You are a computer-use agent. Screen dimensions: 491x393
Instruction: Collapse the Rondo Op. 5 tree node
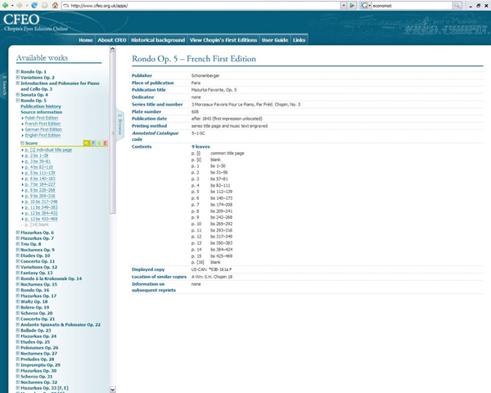coord(17,101)
